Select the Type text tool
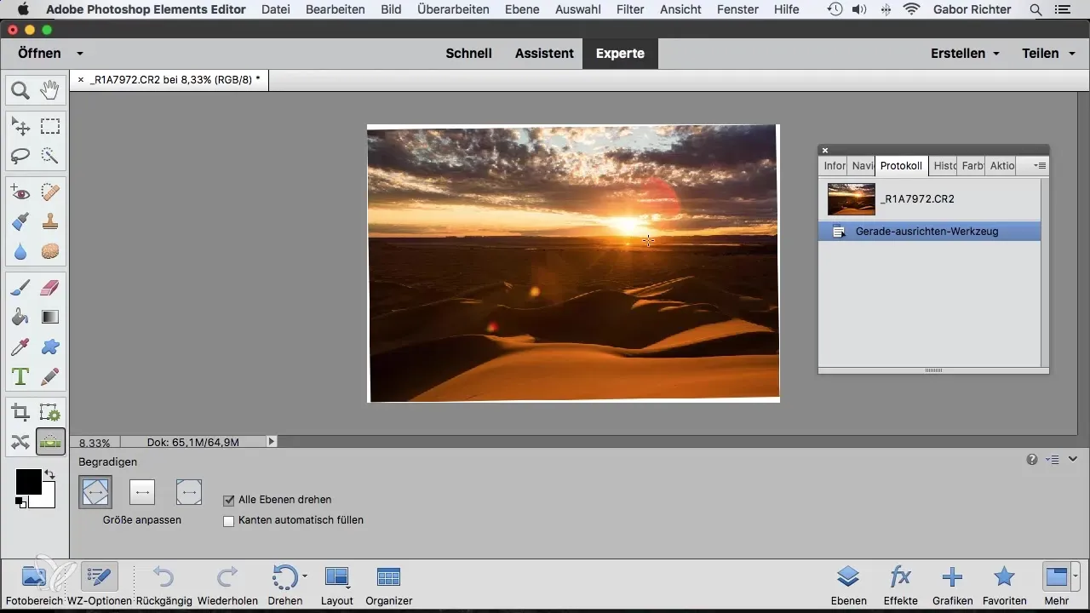The width and height of the screenshot is (1090, 613). pos(20,377)
